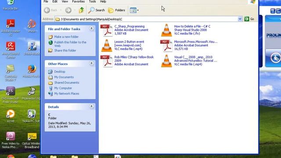Click the Forward navigation arrow
281x158 pixels.
[x=68, y=10]
